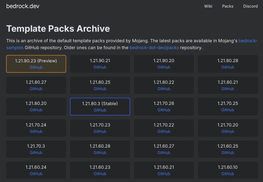Go to the Packs navigation item

228,6
